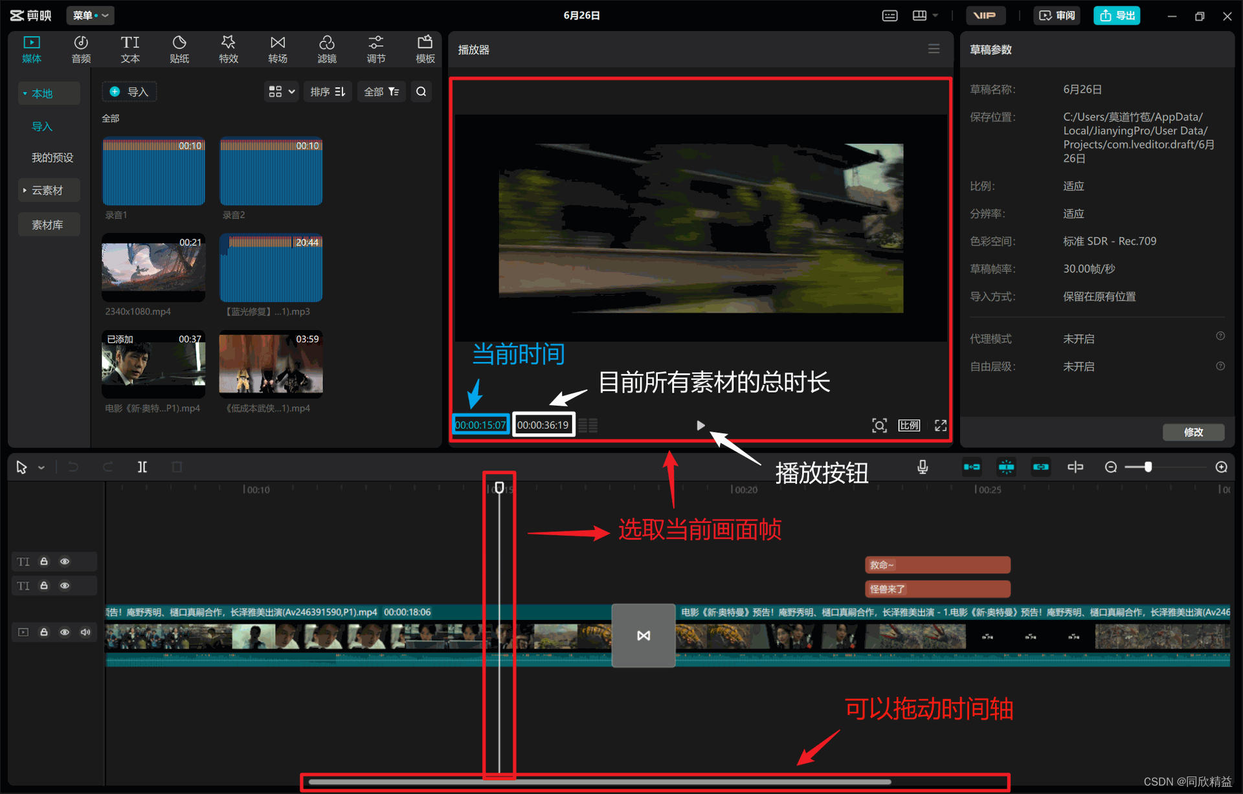This screenshot has width=1243, height=794.
Task: Open the 菜单 menu dropdown
Action: coord(90,16)
